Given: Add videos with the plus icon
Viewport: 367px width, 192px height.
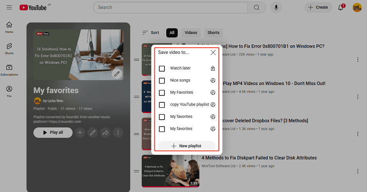Looking at the screenshot, I should pos(80,133).
